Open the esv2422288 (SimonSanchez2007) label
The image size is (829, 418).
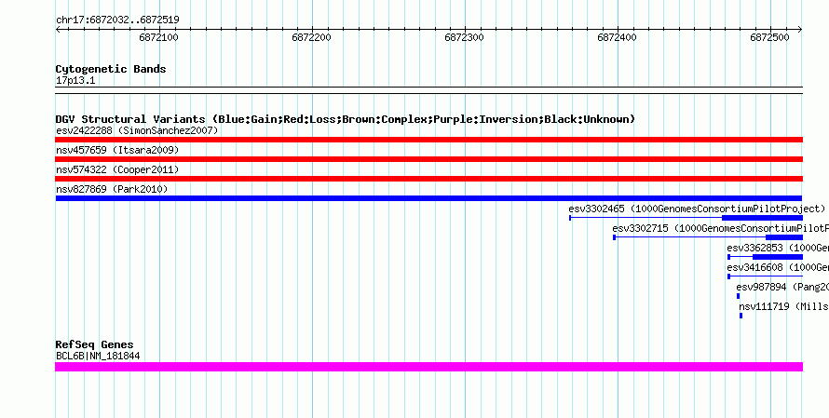[137, 130]
